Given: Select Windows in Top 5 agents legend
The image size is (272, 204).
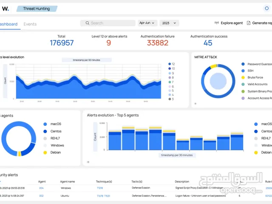Looking at the screenshot, I should click(54, 145).
